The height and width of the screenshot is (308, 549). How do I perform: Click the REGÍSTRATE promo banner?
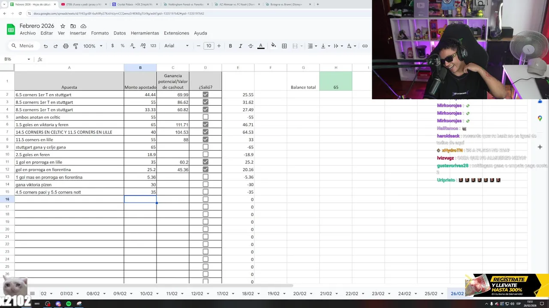pyautogui.click(x=507, y=285)
